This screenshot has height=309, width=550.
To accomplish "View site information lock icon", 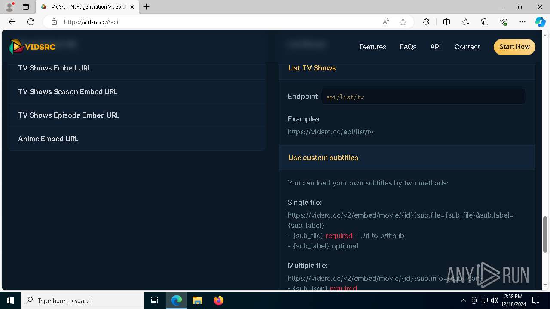I will (54, 22).
